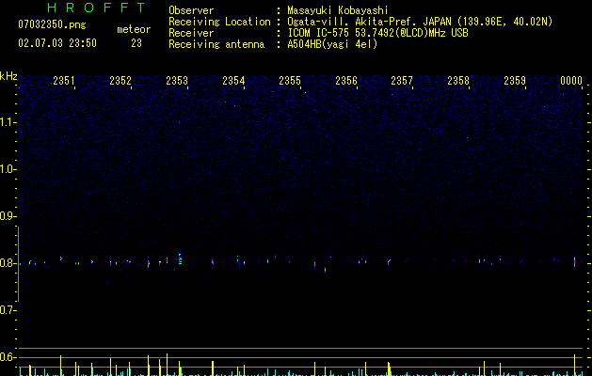Viewport: 592px width, 376px height.
Task: Click the 0000 time marker
Action: coord(571,81)
